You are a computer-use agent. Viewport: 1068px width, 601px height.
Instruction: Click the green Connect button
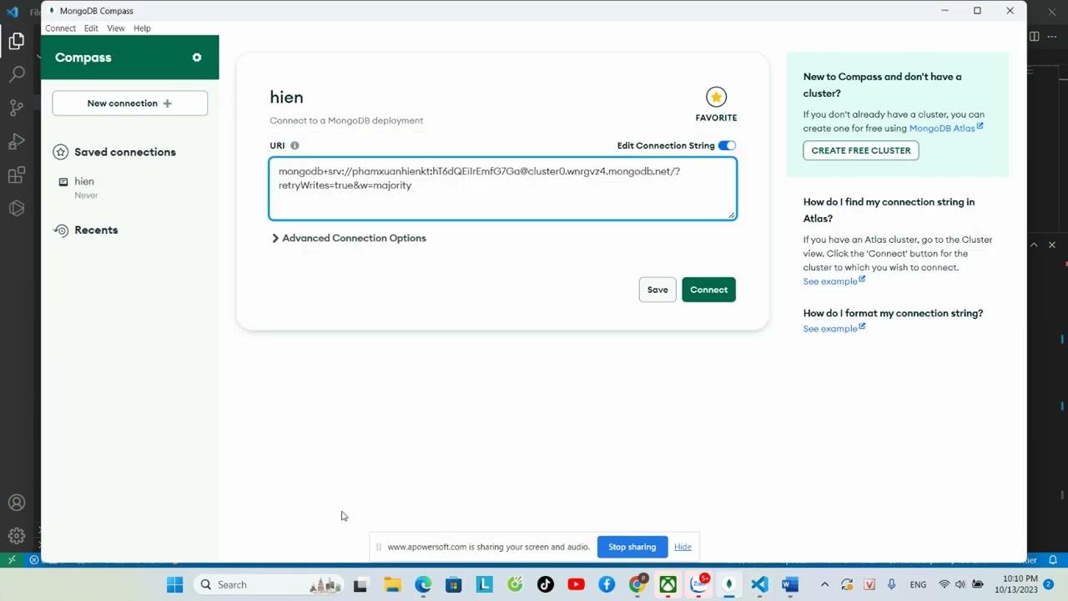pos(708,290)
